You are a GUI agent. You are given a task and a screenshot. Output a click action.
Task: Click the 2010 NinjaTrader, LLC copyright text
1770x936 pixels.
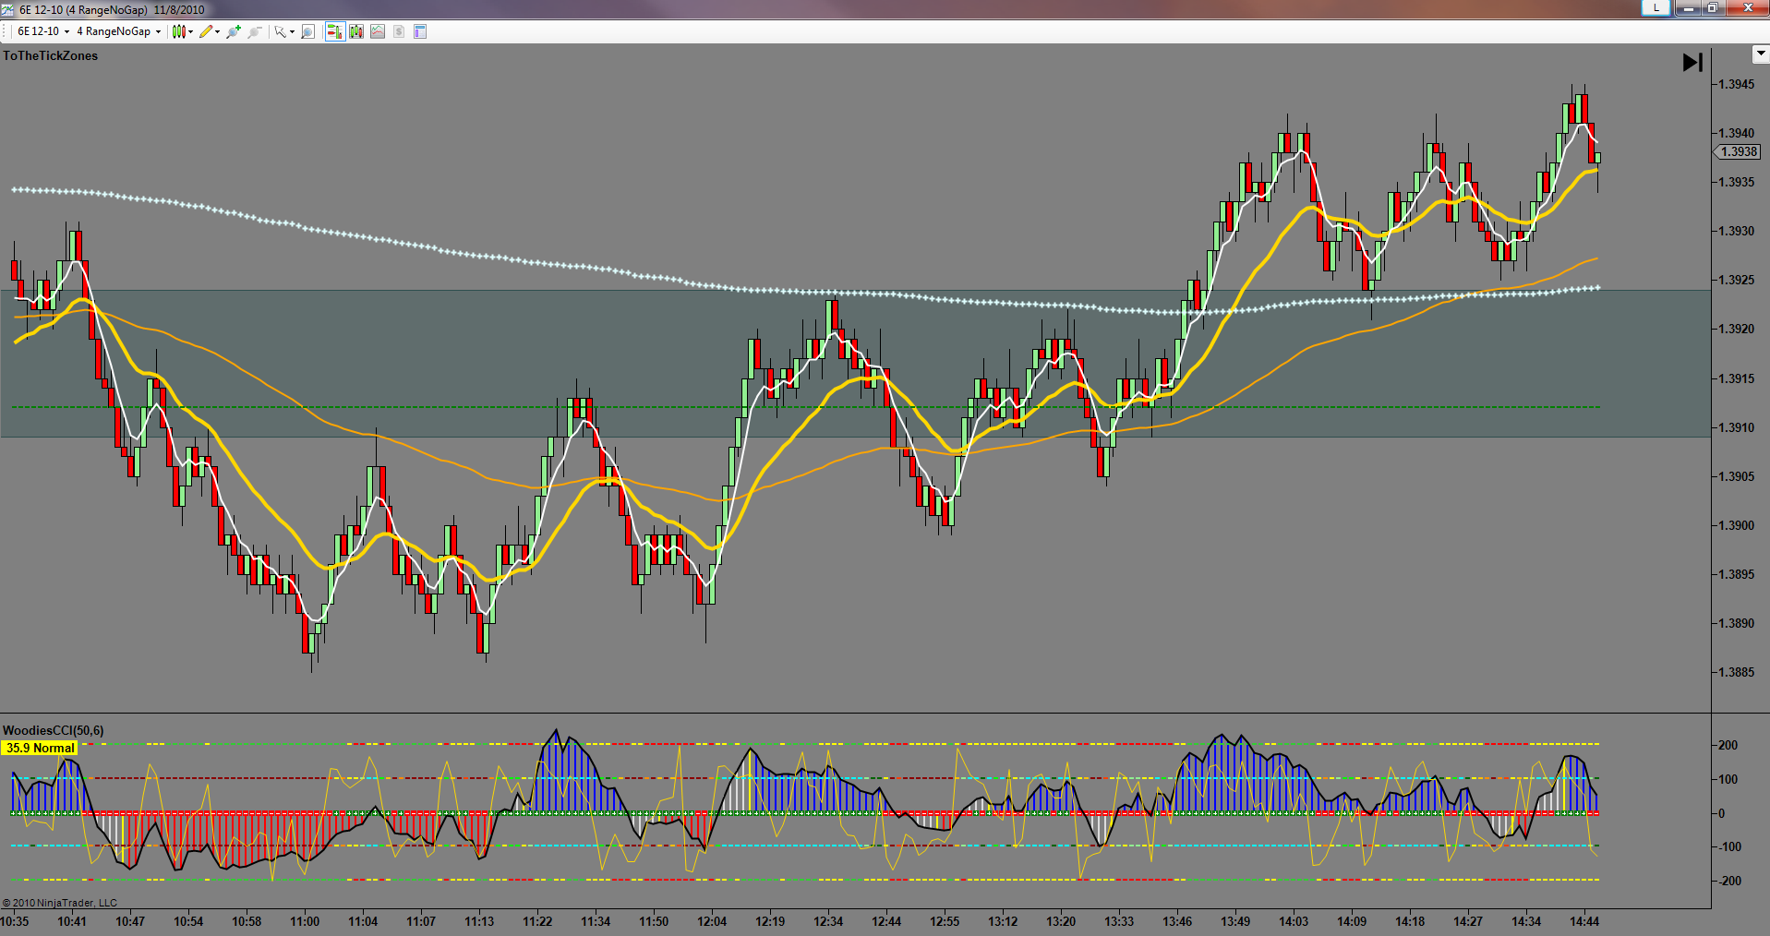point(60,903)
